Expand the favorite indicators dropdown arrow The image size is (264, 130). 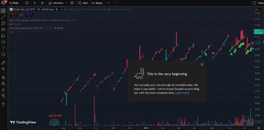(67, 3)
